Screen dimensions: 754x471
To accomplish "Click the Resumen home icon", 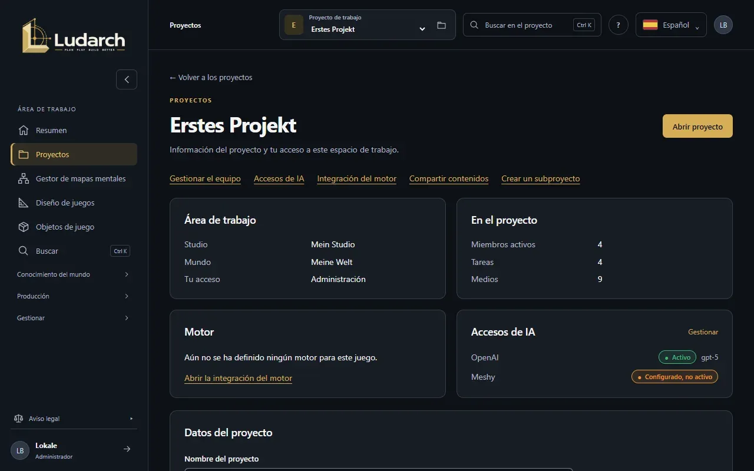I will (x=24, y=130).
